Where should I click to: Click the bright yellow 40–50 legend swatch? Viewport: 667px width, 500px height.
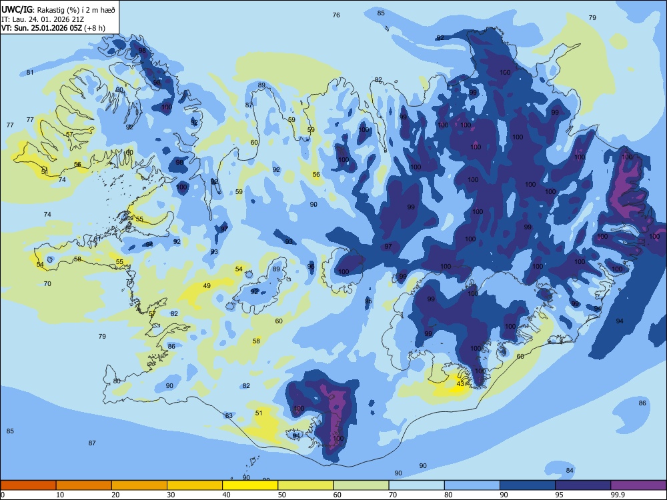(250, 485)
